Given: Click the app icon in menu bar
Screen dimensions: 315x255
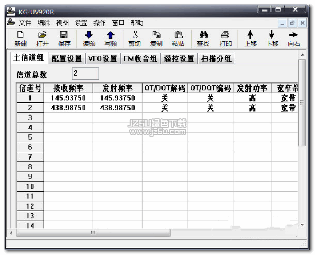Looking at the screenshot, I should pos(11,22).
